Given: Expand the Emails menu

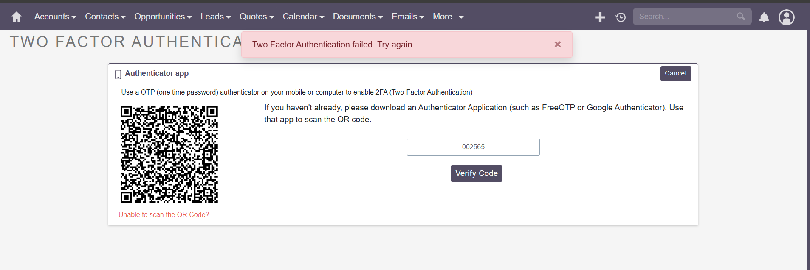Looking at the screenshot, I should [x=408, y=17].
